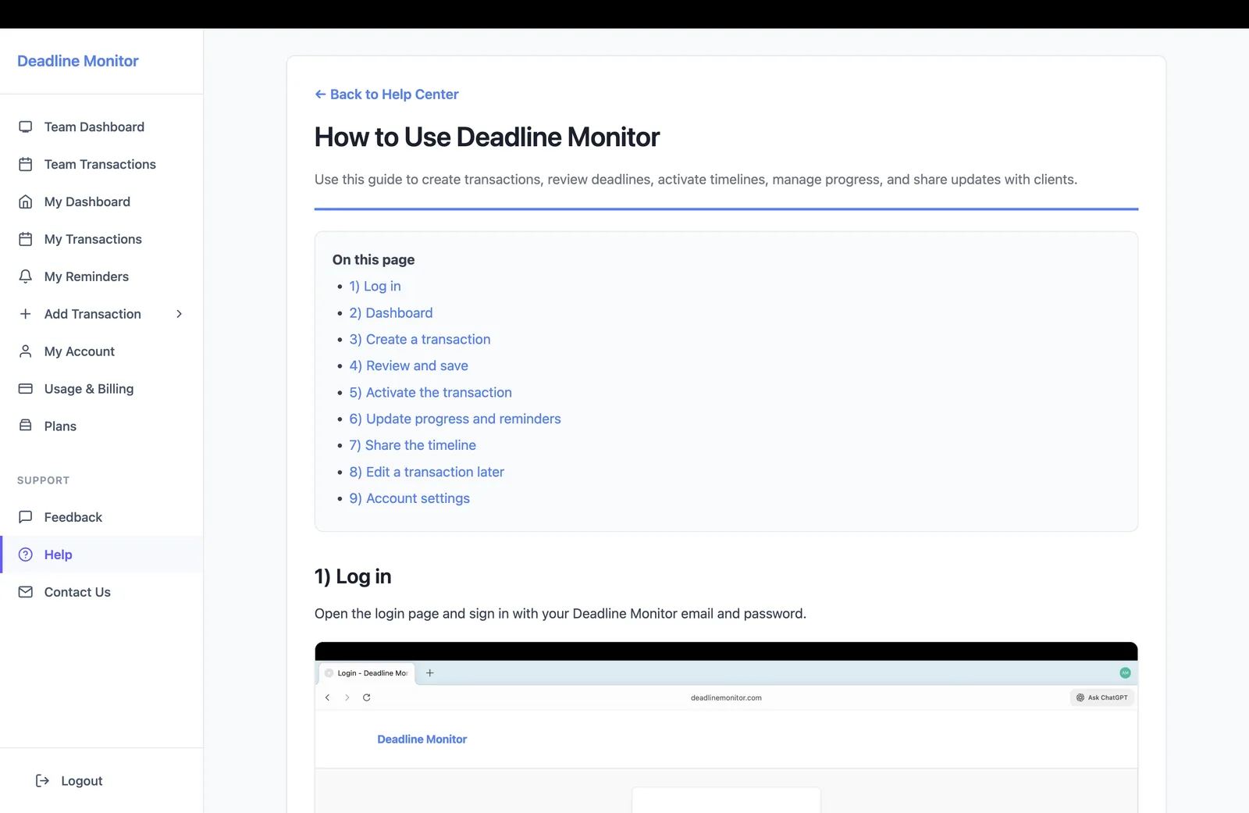Click the Login - Deadline Monitor browser tab
1249x813 pixels.
[x=368, y=672]
